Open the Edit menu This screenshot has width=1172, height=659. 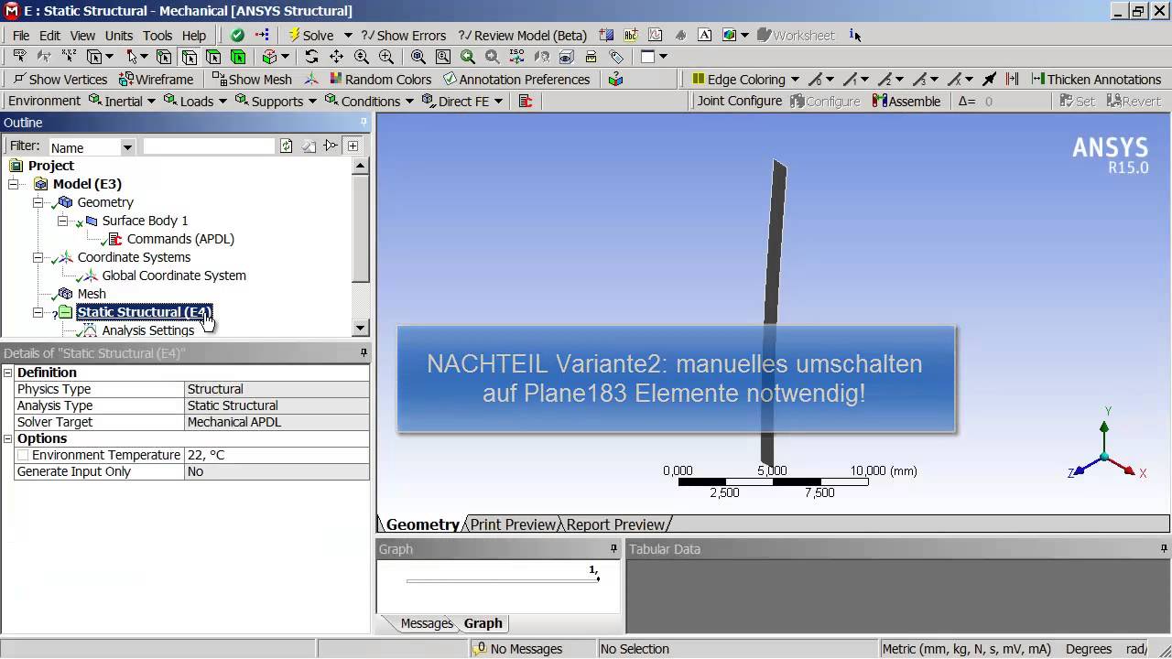click(x=49, y=36)
